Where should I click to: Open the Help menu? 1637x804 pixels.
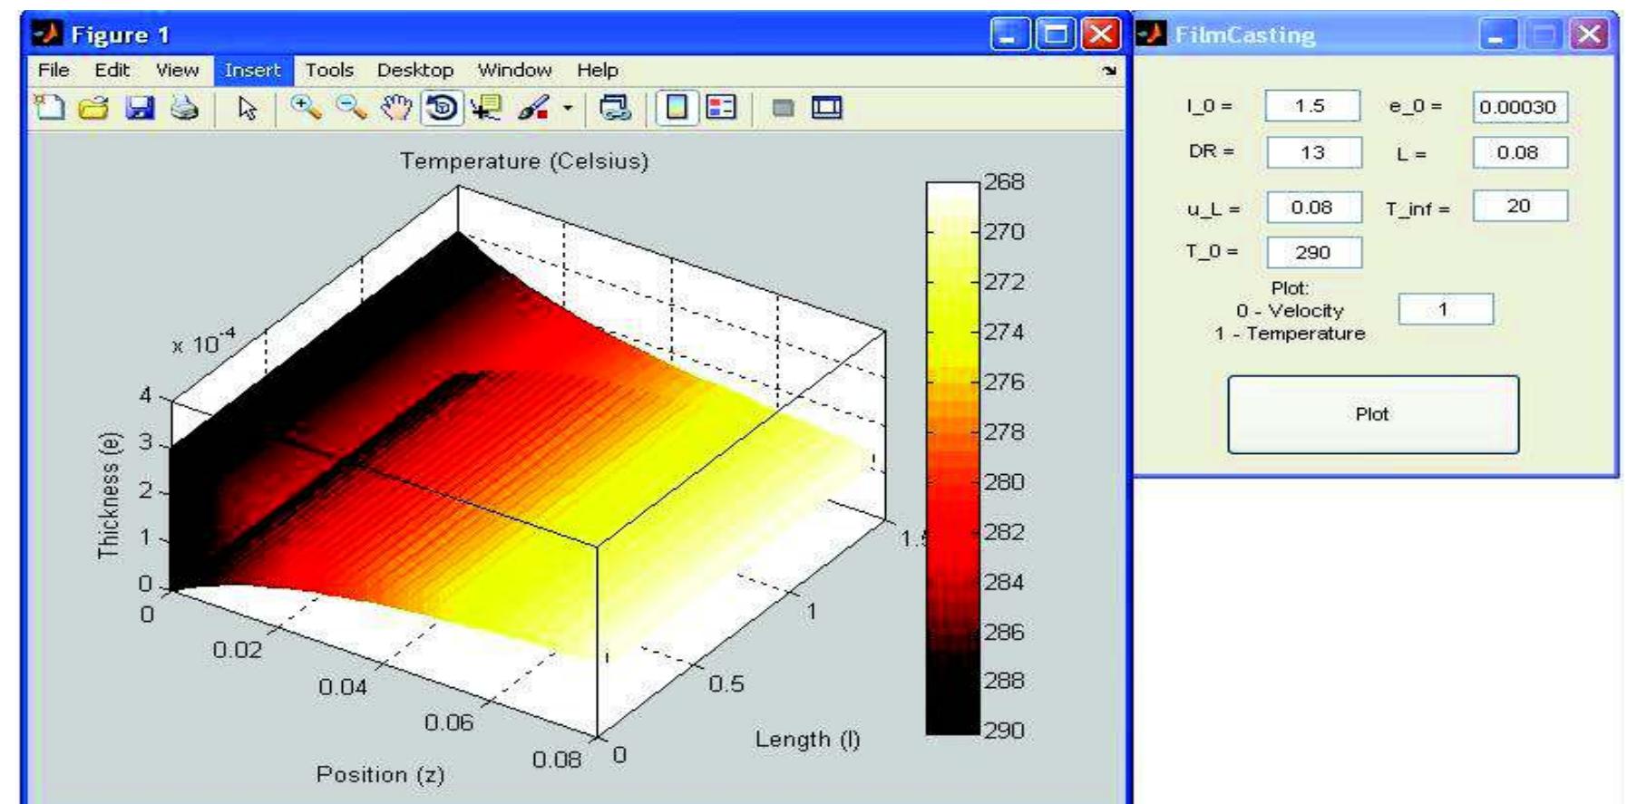(598, 70)
